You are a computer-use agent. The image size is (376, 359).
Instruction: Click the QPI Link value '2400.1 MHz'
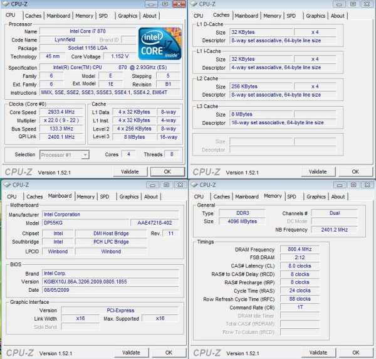[x=61, y=137]
